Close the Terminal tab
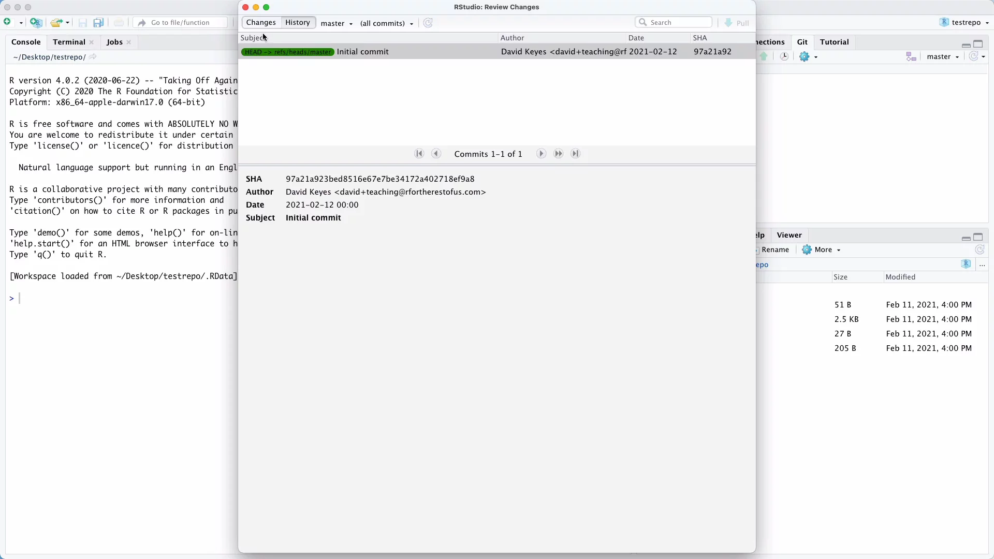This screenshot has height=559, width=994. 92,42
